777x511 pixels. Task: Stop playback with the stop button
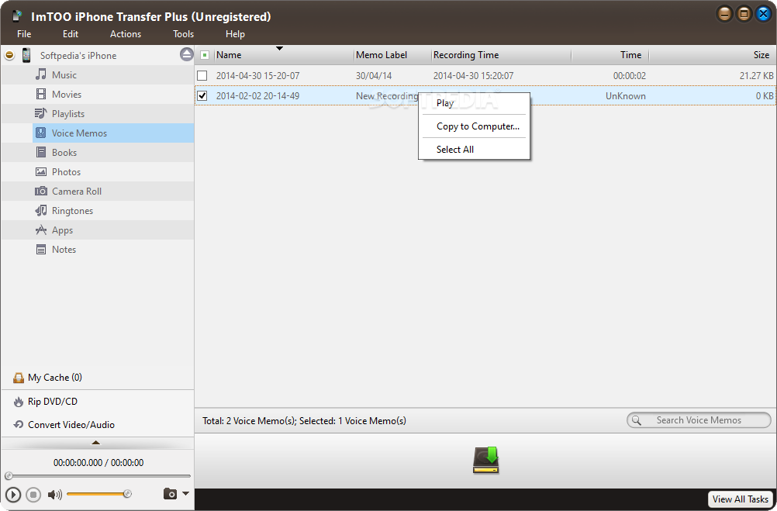point(33,494)
